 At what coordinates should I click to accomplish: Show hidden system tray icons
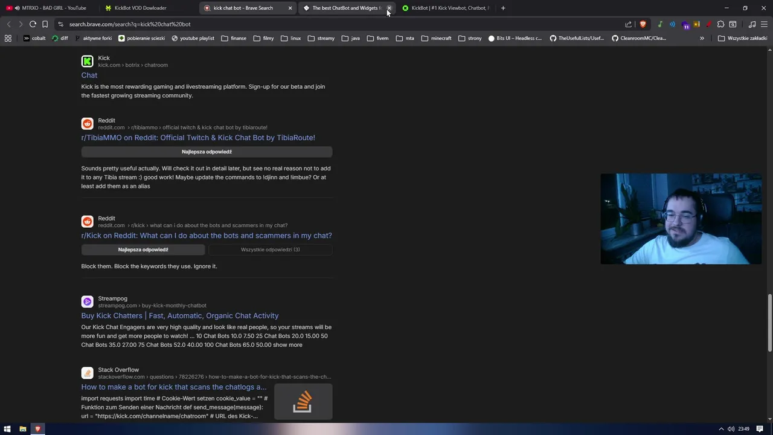pyautogui.click(x=720, y=429)
